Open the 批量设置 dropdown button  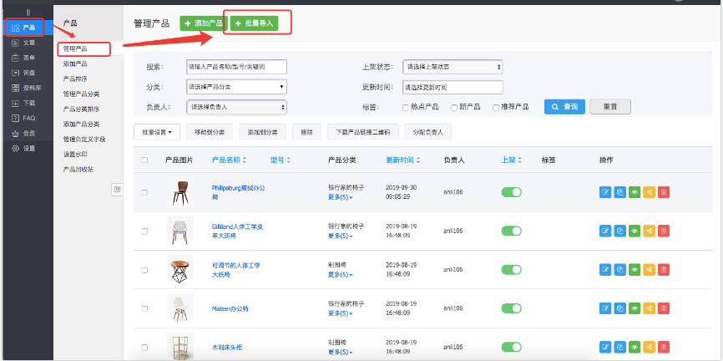click(158, 132)
